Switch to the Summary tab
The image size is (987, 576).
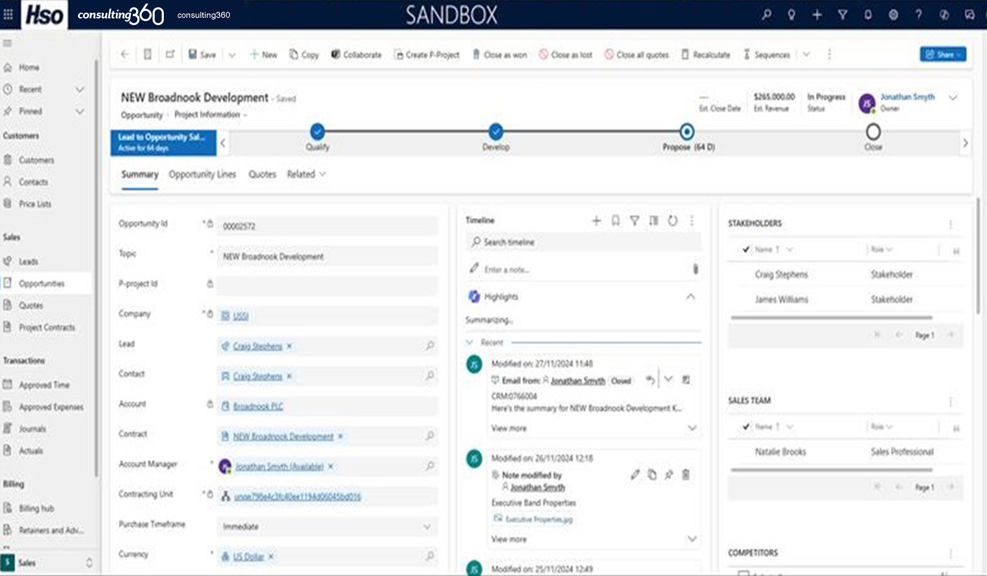click(x=140, y=174)
